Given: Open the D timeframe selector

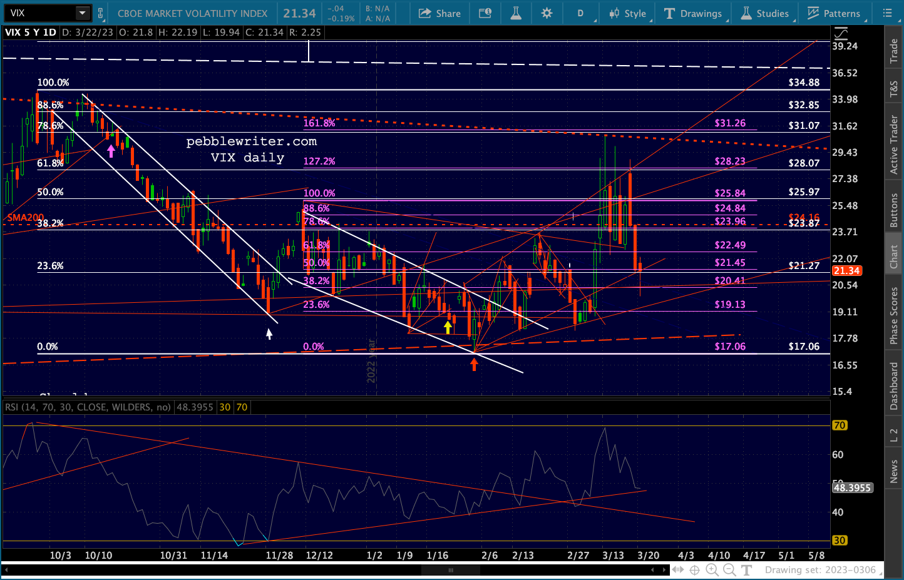Looking at the screenshot, I should [580, 13].
